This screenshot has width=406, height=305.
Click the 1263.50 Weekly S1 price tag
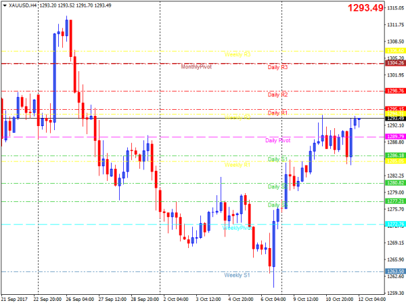pos(394,271)
